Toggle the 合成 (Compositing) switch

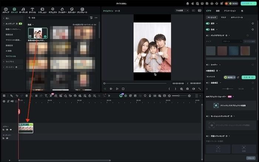[208, 29]
